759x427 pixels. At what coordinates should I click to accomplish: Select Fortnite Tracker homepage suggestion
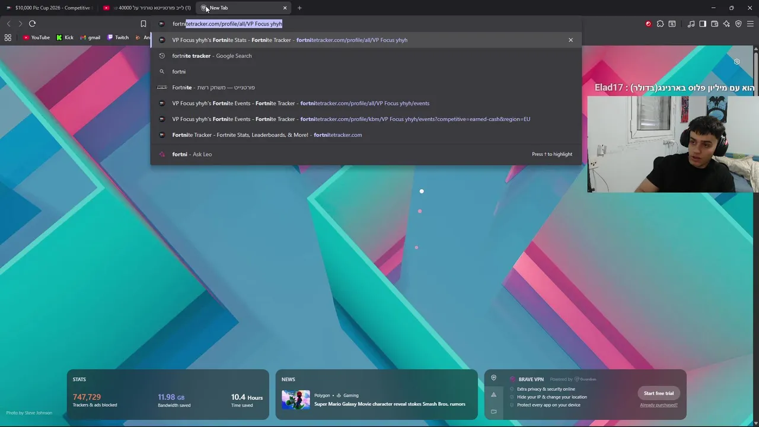point(366,135)
